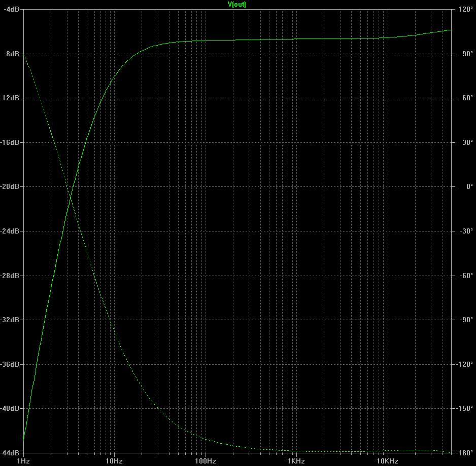Click the V(out) trace label
This screenshot has width=476, height=466.
pos(237,4)
